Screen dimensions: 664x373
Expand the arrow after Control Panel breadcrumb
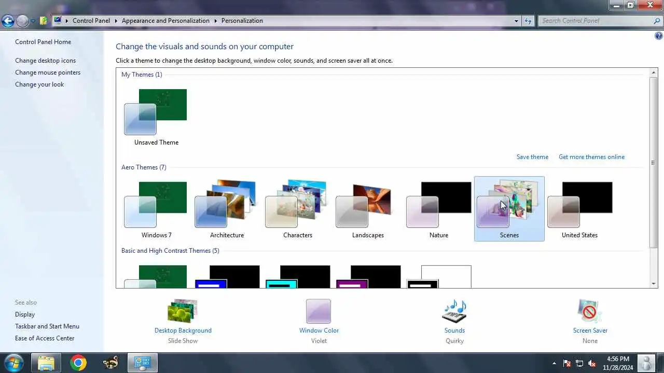click(x=116, y=21)
